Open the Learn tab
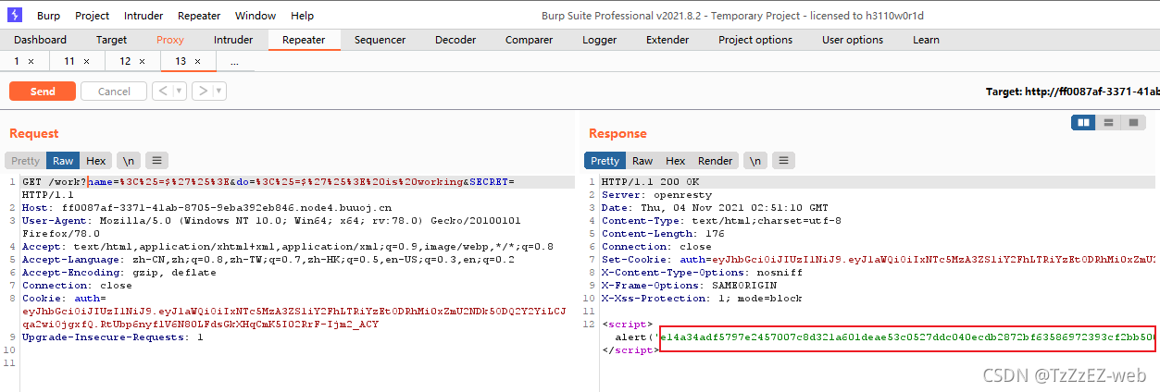The height and width of the screenshot is (392, 1160). pyautogui.click(x=926, y=40)
